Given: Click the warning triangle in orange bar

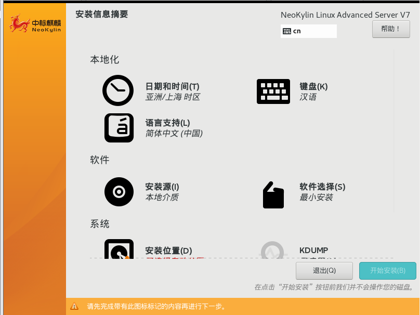Looking at the screenshot, I should tap(74, 306).
